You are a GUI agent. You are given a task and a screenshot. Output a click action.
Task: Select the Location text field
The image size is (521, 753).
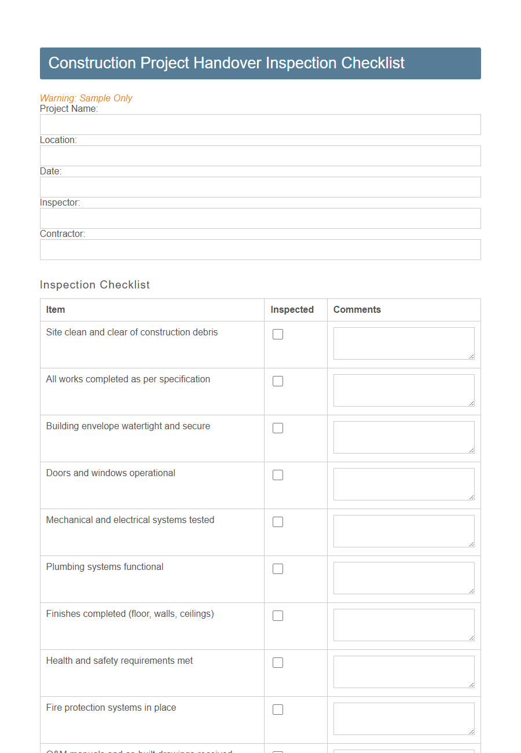click(260, 156)
